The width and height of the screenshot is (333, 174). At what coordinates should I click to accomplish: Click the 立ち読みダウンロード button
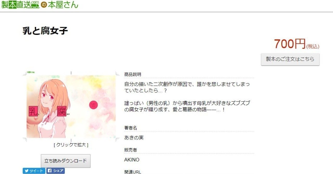coord(66,161)
